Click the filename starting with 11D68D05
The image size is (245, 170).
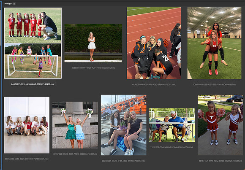[124, 161]
